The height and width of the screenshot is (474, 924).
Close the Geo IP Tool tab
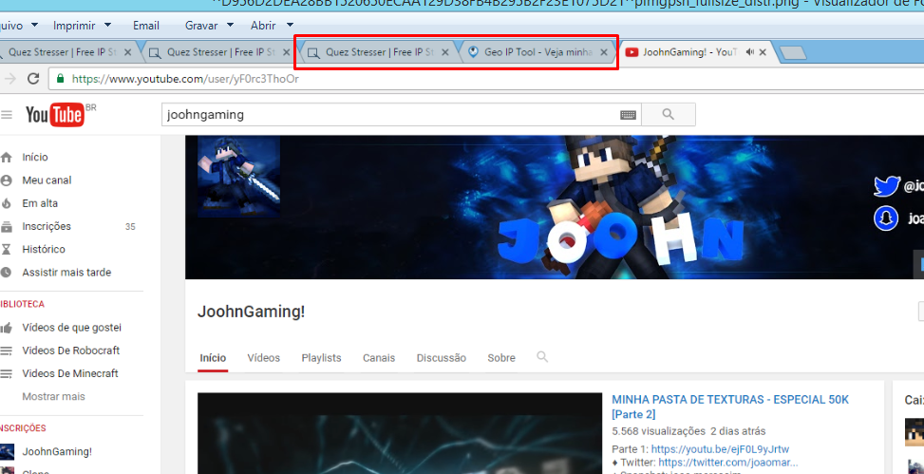pos(603,52)
